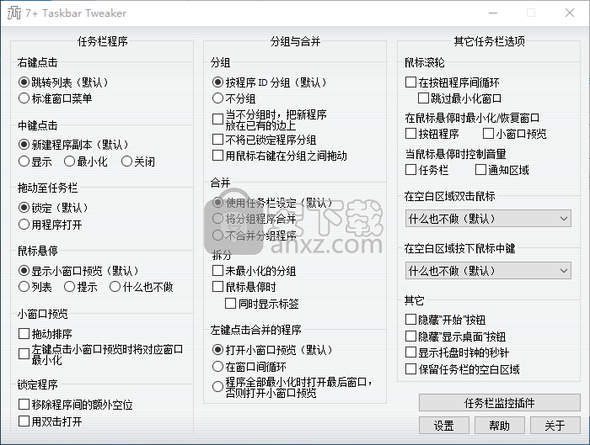Enable 在按钮程序间循环 checkbox
Image resolution: width=590 pixels, height=445 pixels.
[x=453, y=82]
